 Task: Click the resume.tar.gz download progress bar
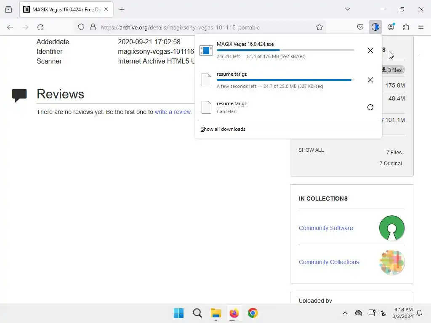[x=285, y=80]
